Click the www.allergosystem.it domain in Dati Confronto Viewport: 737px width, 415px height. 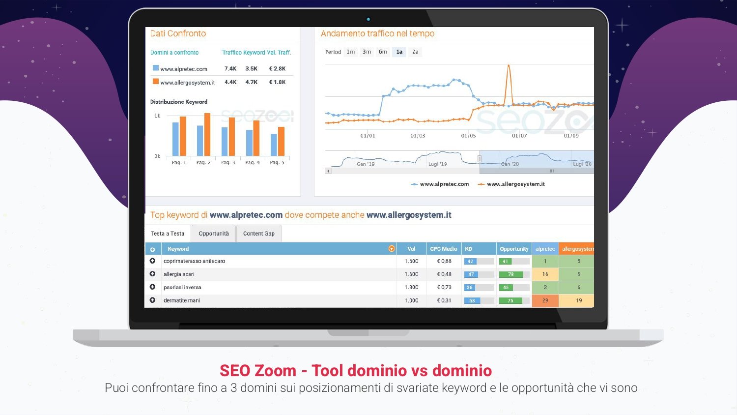click(x=188, y=83)
